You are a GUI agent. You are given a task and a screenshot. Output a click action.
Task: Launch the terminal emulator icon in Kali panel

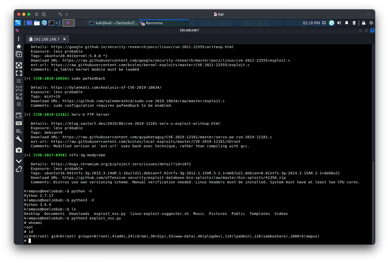coord(51,23)
